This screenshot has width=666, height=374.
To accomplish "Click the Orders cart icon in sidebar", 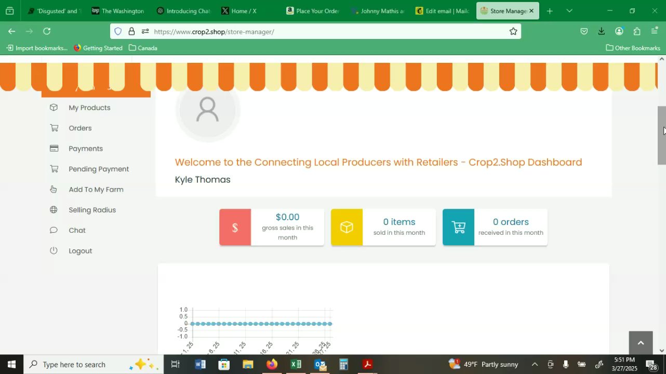I will coord(54,128).
